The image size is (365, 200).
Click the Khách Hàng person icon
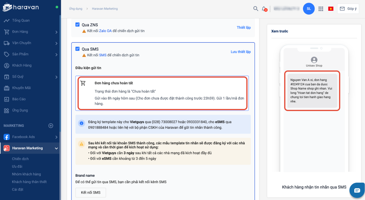click(x=7, y=65)
